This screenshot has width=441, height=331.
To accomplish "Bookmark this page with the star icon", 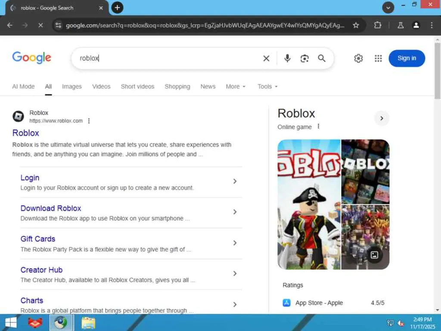I will tap(356, 25).
